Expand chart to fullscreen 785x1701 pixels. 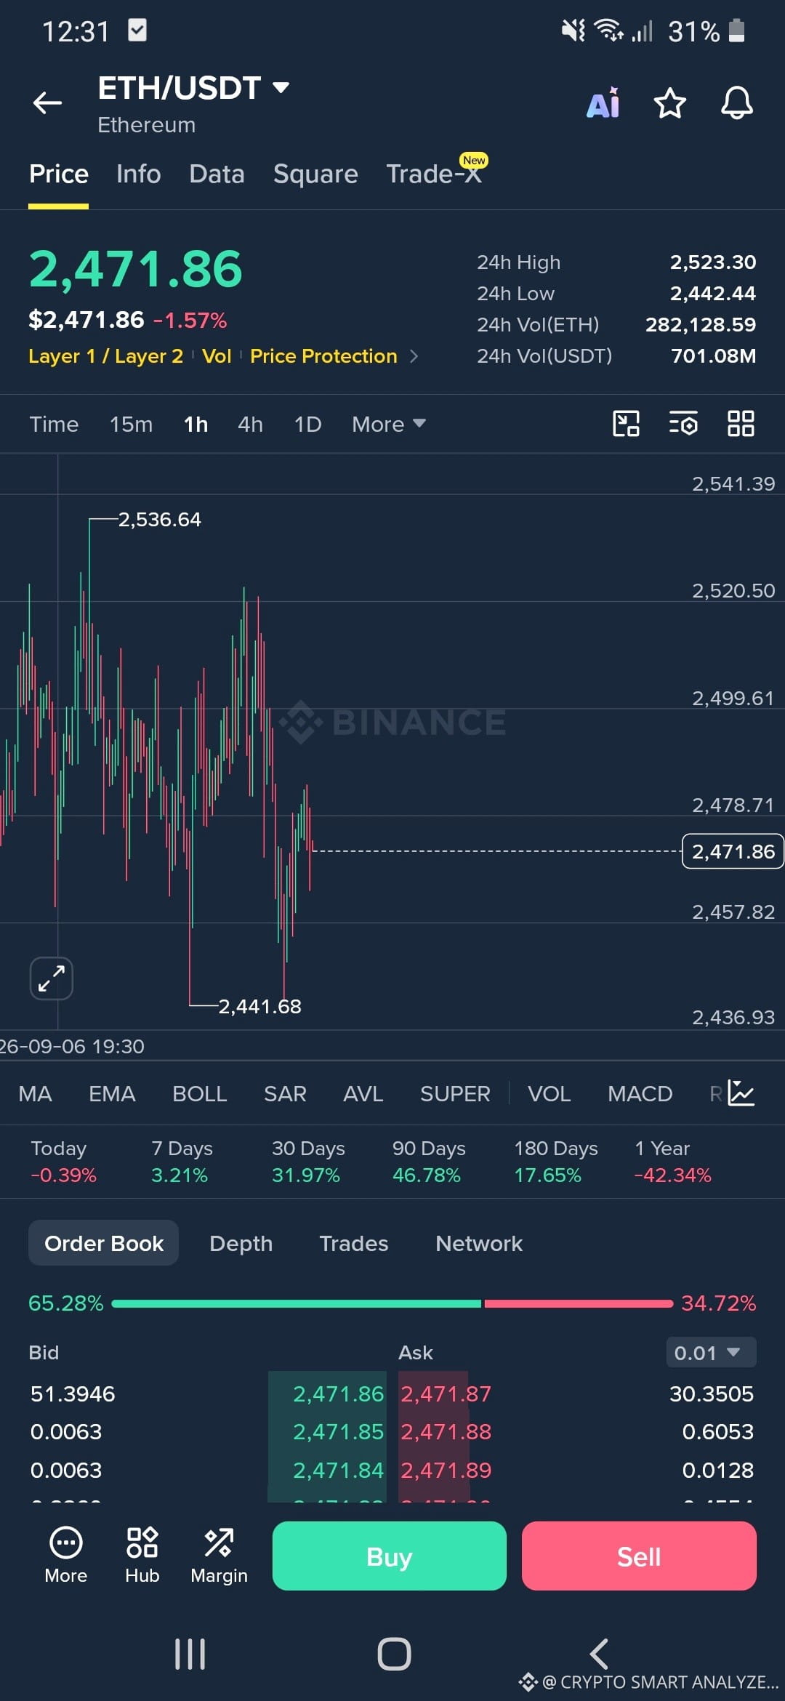pyautogui.click(x=51, y=978)
